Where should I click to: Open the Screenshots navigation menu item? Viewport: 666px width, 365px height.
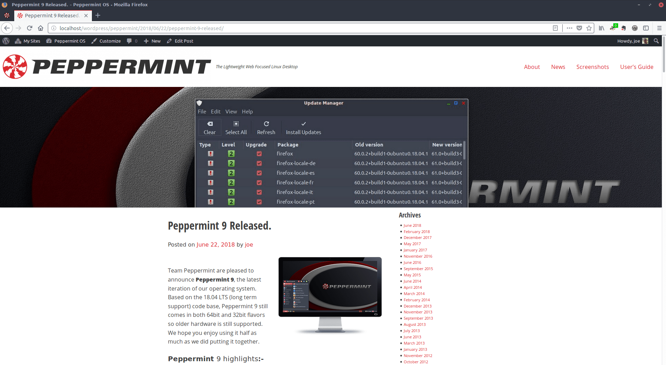pos(592,67)
